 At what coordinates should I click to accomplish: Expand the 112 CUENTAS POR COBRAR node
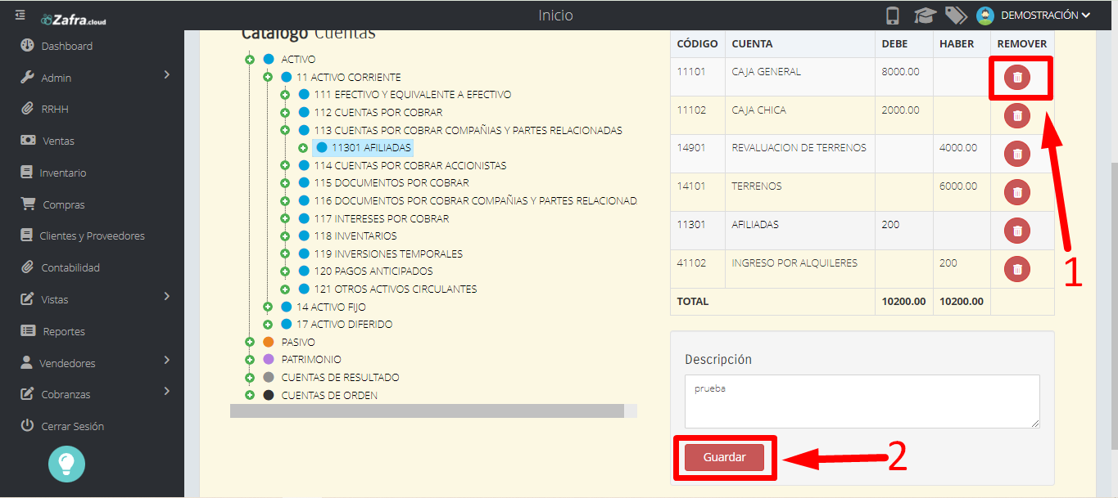(285, 113)
